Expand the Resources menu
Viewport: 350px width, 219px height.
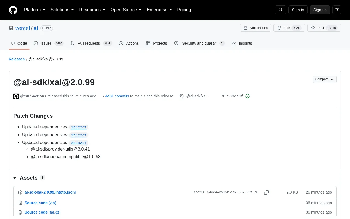tap(92, 10)
